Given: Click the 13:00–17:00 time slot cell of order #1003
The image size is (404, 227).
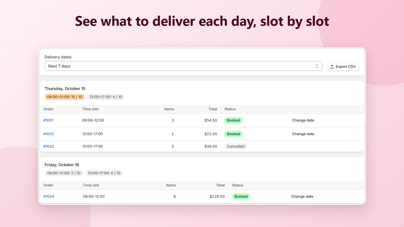Looking at the screenshot, I should 92,146.
